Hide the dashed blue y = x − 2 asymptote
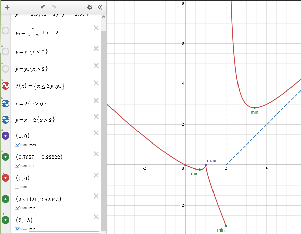Screen dimensions: 301x234 6,120
